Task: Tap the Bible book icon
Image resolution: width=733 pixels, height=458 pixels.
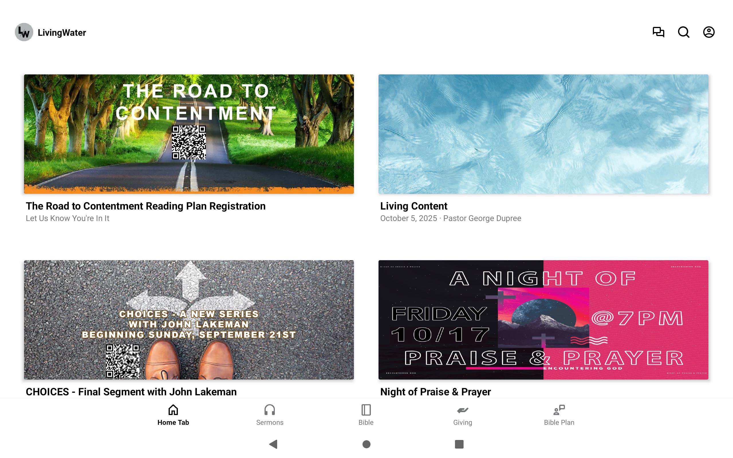Action: pos(366,410)
